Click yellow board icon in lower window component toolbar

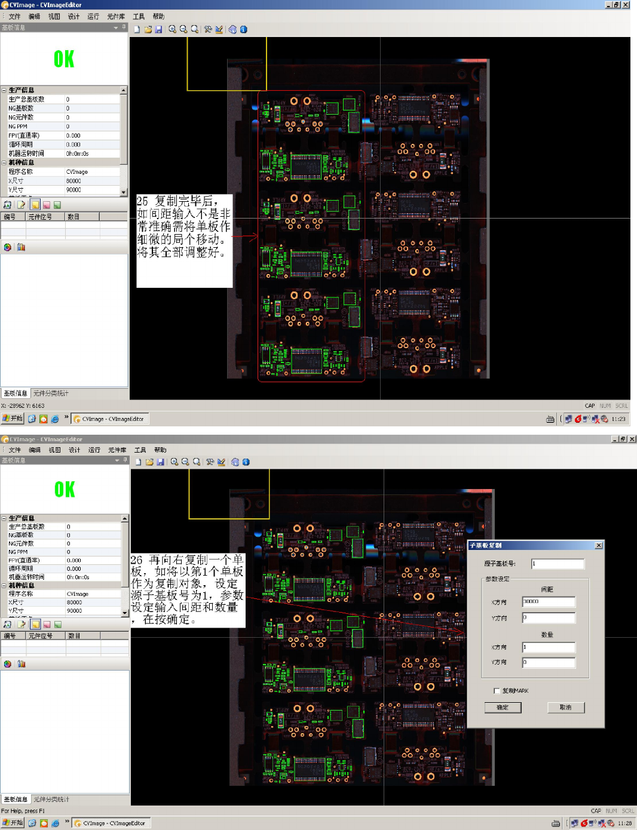(x=36, y=624)
